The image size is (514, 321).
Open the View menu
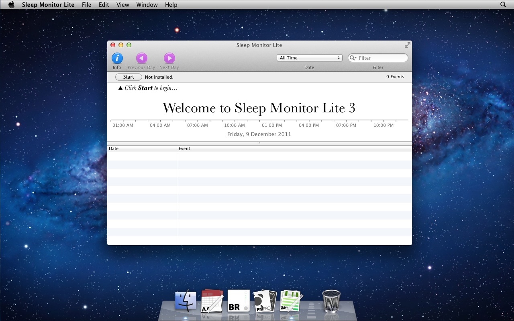[x=123, y=5]
